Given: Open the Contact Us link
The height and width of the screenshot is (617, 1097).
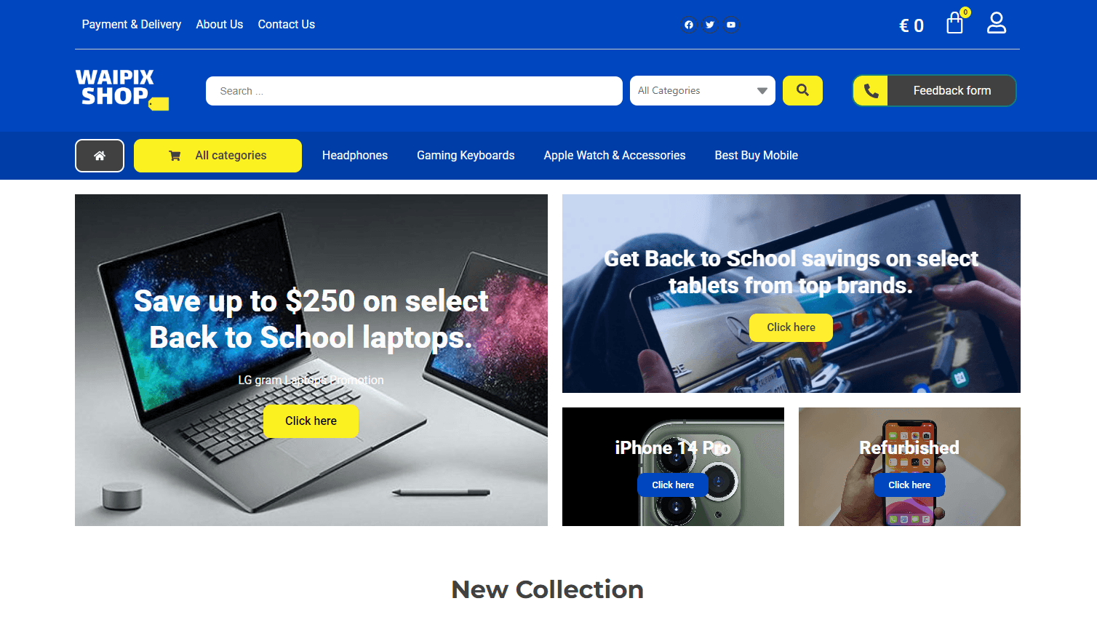Looking at the screenshot, I should (287, 25).
